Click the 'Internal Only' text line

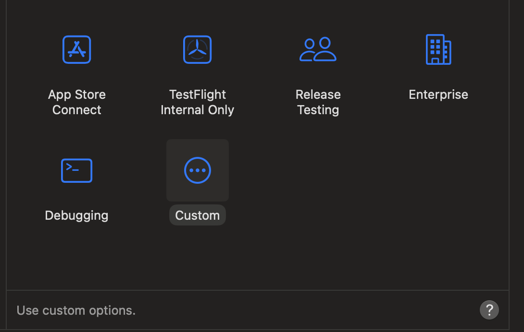pyautogui.click(x=197, y=110)
